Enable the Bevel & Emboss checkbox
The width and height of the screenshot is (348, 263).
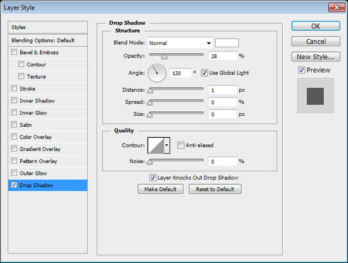click(x=14, y=52)
